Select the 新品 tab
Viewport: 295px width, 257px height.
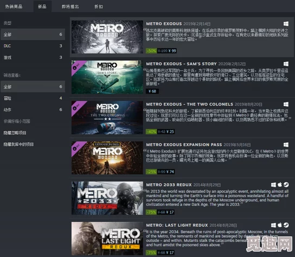point(42,6)
